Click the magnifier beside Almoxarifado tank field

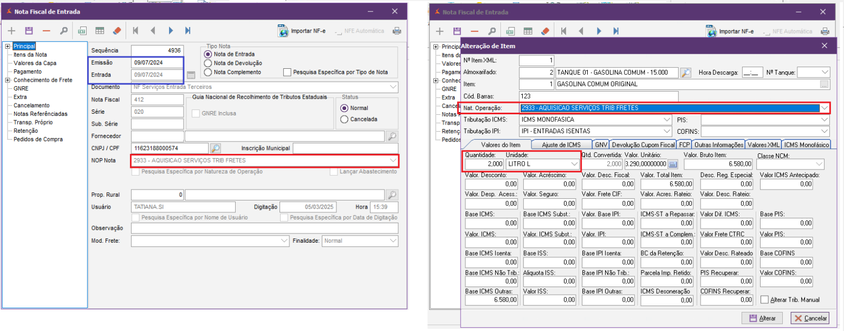tap(686, 72)
